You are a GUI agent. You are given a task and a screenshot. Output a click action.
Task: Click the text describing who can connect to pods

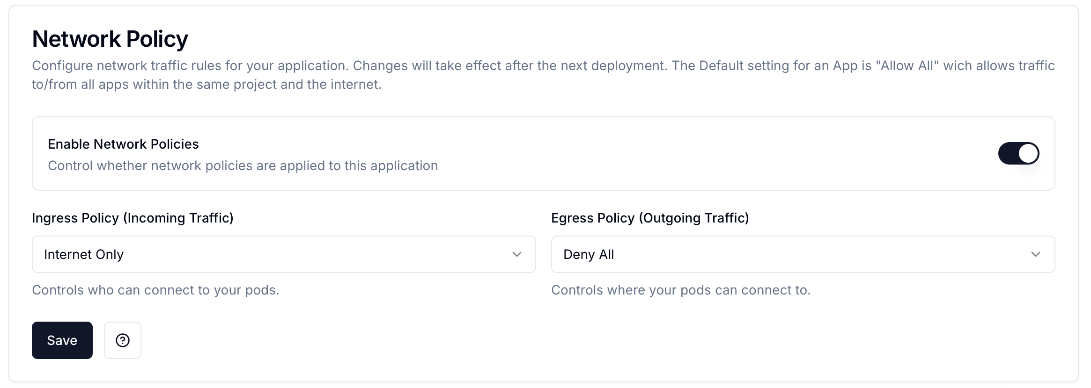click(x=155, y=290)
